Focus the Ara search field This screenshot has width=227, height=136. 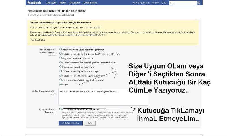[x=183, y=3]
